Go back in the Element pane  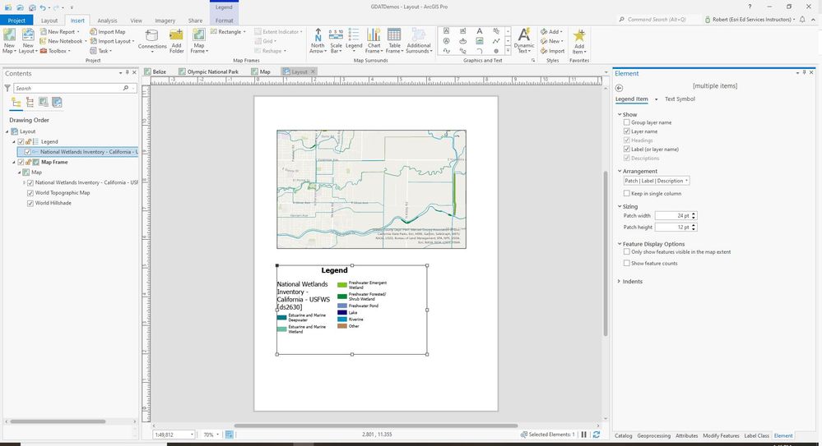point(619,88)
